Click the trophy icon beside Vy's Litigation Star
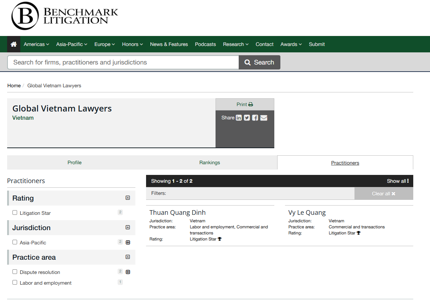 click(358, 233)
